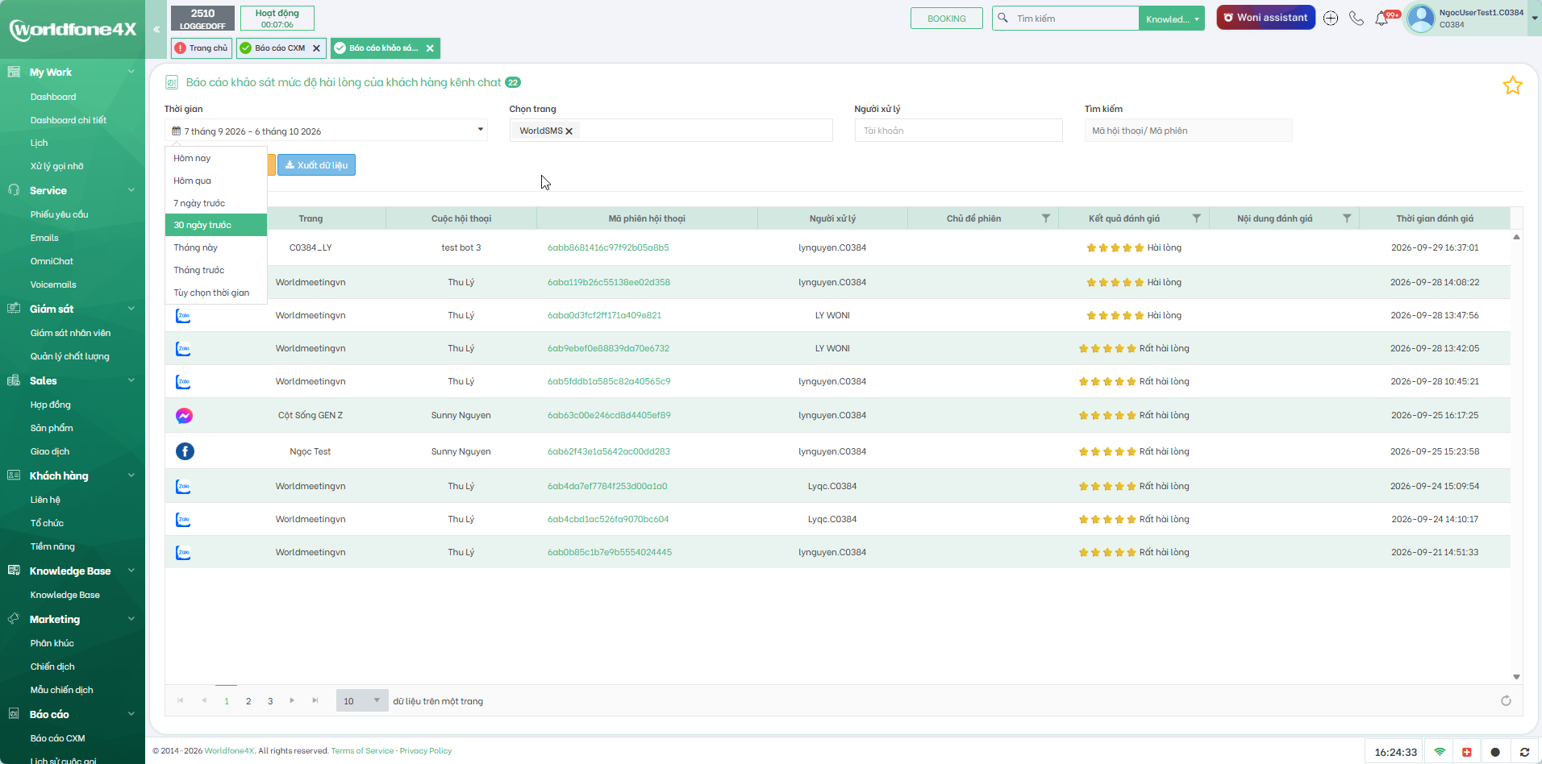Collapse the My Work sidebar section
The image size is (1542, 764).
131,72
